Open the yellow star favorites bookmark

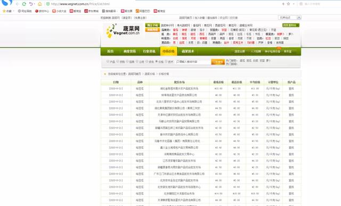click(7, 11)
